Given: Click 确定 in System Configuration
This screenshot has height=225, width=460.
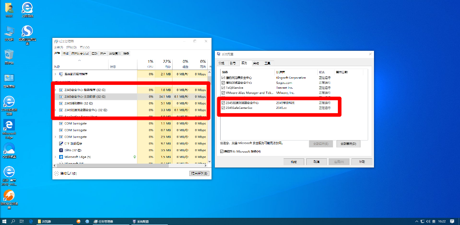Looking at the screenshot, I should click(x=294, y=162).
